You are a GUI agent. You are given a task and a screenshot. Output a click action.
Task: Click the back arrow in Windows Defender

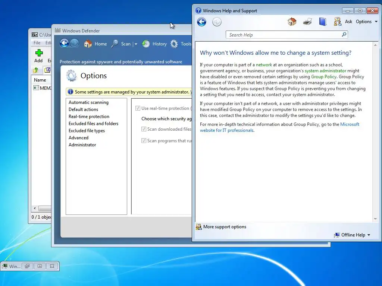point(64,43)
